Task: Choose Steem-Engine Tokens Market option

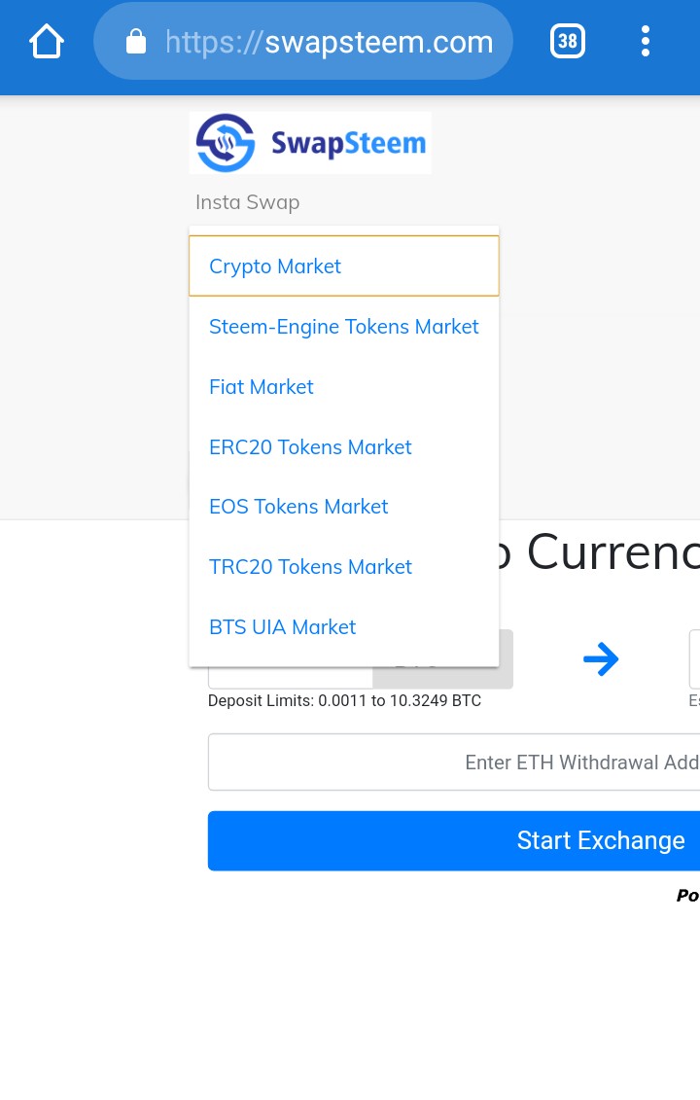Action: coord(344,326)
